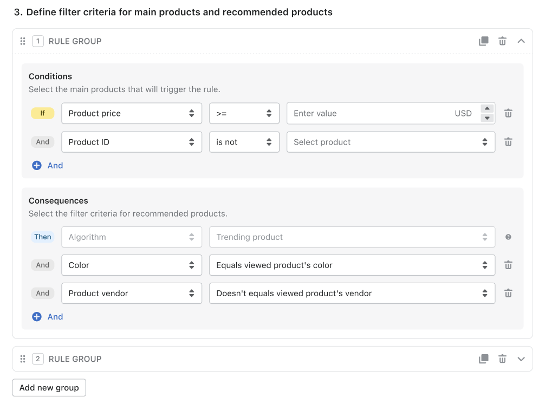This screenshot has height=404, width=545.
Task: Click the drag handle of Rule Group 1
Action: coord(22,41)
